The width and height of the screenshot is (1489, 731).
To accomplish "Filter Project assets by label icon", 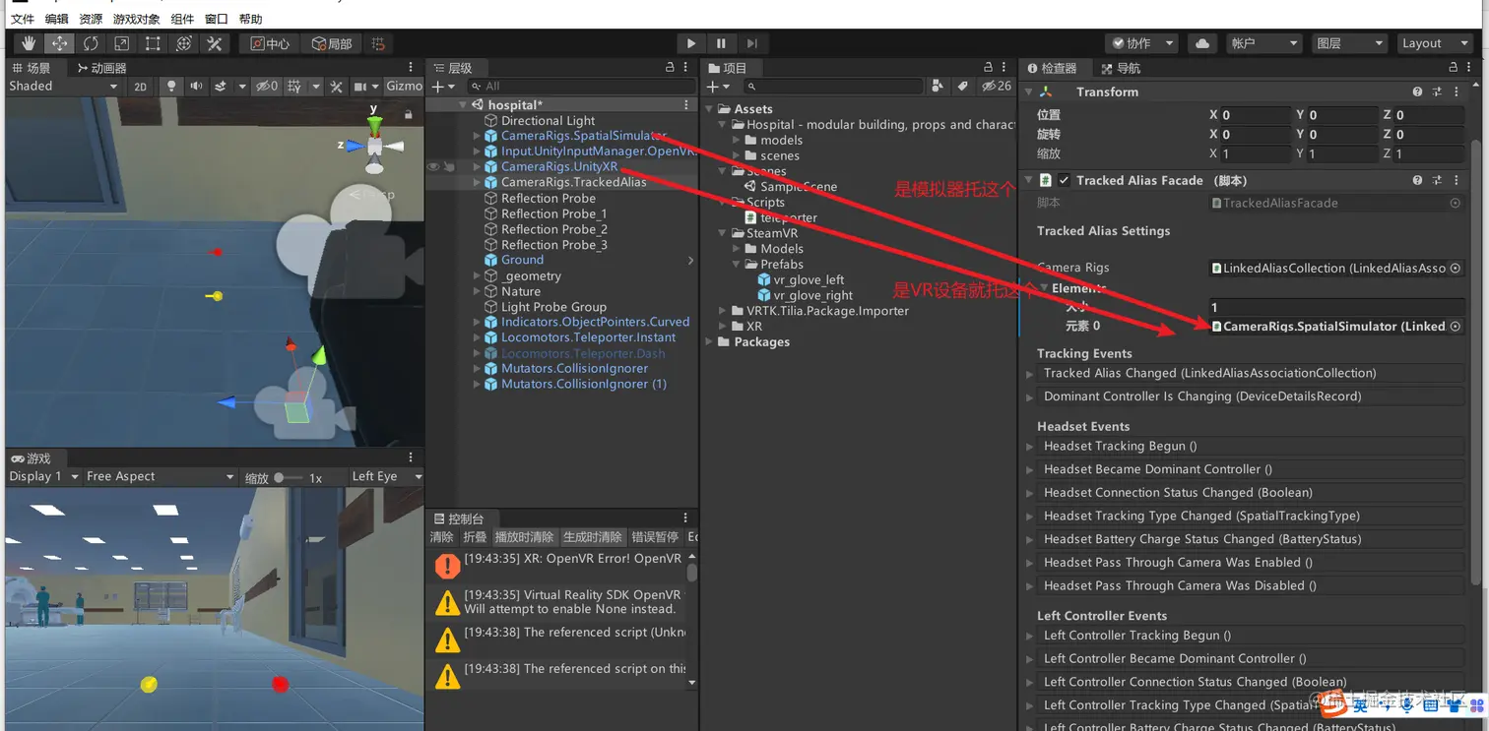I will coord(962,87).
